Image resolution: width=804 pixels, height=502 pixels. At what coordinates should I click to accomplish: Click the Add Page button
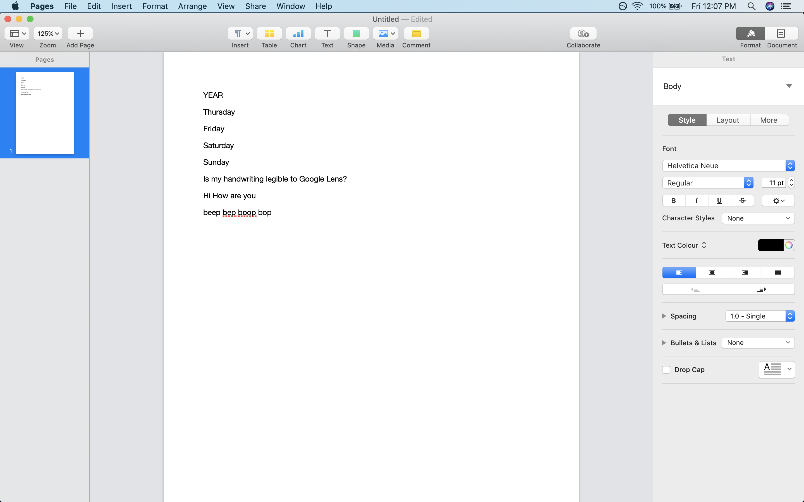coord(80,33)
